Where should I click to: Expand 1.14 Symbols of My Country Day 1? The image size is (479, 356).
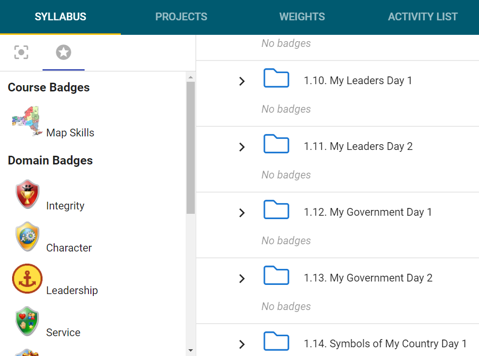pos(242,344)
